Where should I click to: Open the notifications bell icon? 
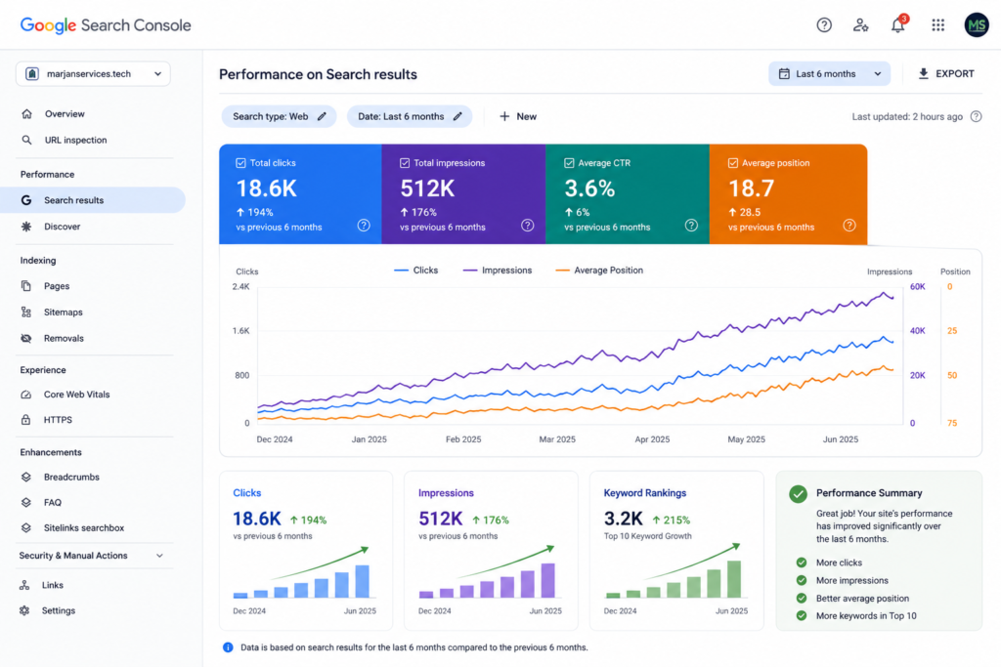point(898,24)
